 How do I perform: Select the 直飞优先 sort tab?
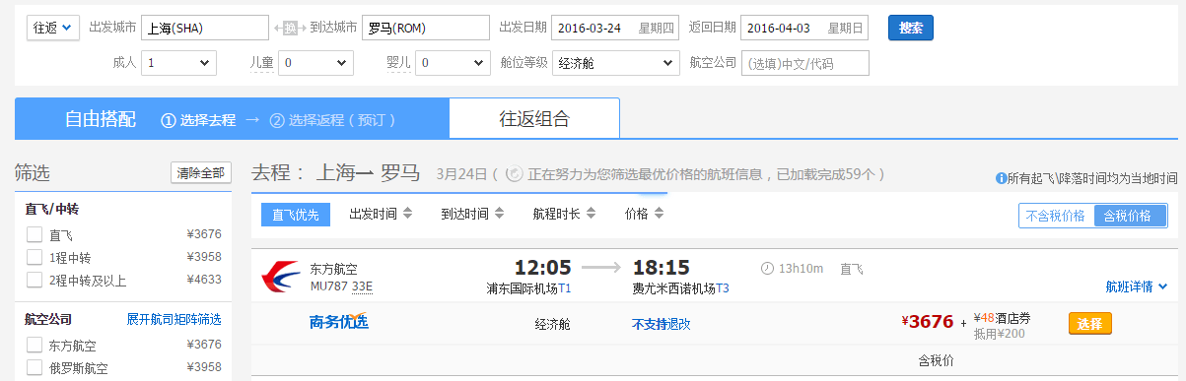point(296,214)
